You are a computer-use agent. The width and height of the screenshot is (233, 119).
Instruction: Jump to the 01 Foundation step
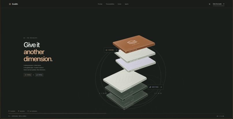[x=12, y=111]
